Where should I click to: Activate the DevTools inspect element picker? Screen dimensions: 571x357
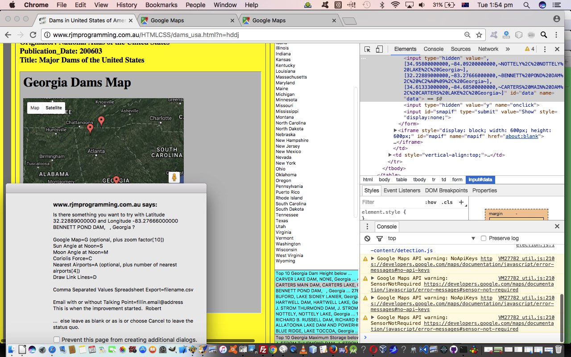pos(367,49)
